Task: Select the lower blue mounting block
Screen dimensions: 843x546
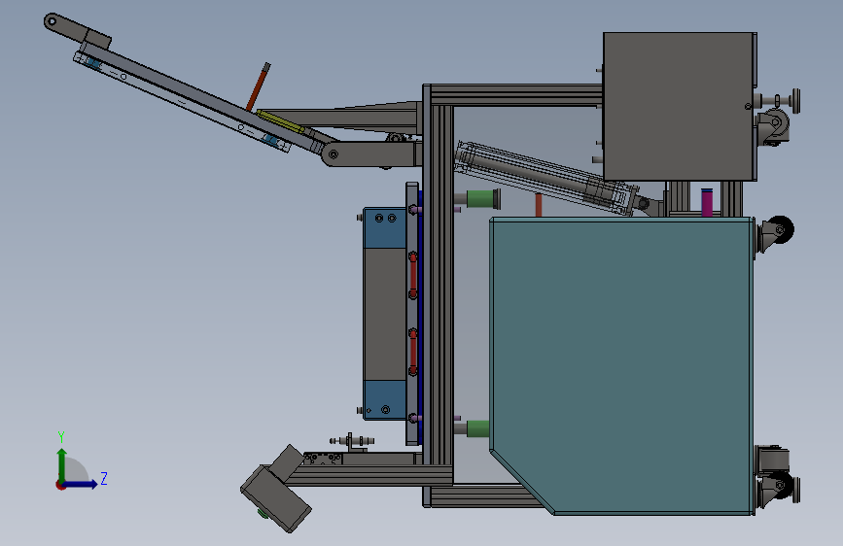Action: pos(385,400)
